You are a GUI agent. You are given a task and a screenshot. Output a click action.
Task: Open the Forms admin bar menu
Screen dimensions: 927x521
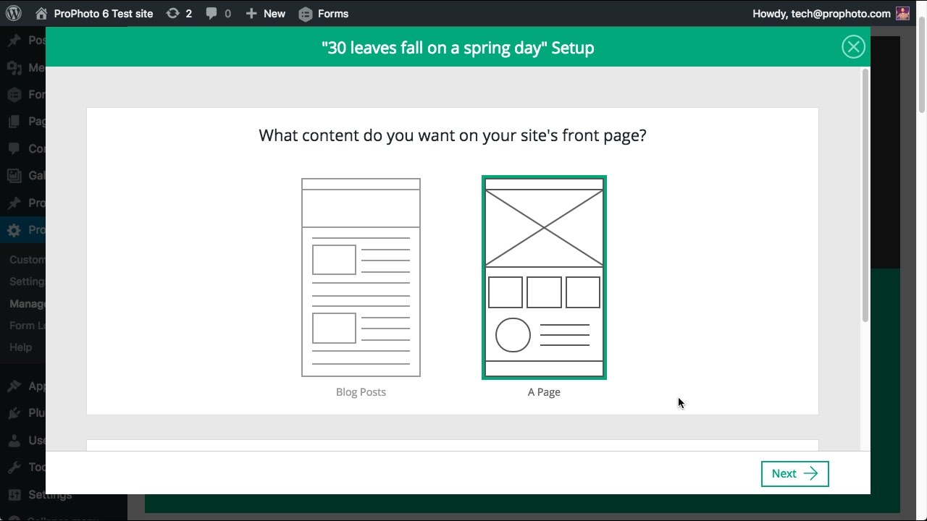[324, 13]
